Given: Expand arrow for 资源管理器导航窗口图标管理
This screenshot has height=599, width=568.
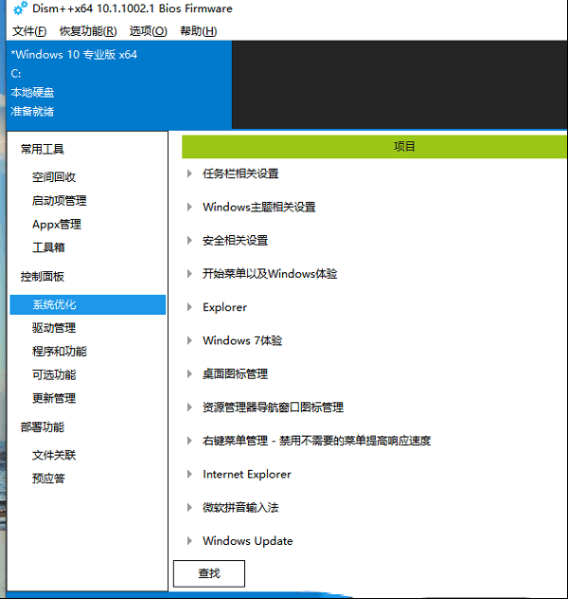Looking at the screenshot, I should click(x=189, y=408).
